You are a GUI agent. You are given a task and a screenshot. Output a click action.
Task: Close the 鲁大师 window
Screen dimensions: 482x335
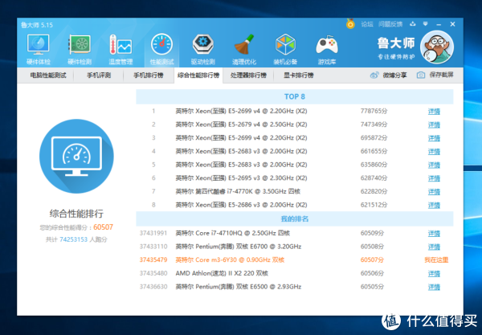[452, 24]
